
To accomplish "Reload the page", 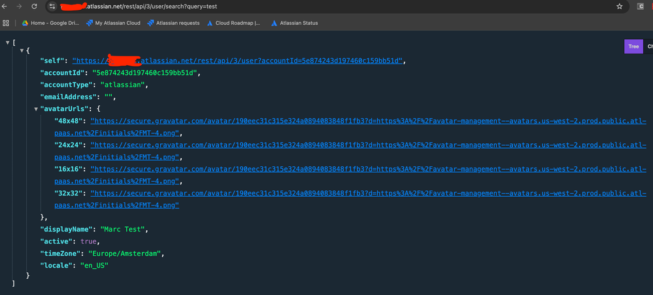I will tap(35, 7).
